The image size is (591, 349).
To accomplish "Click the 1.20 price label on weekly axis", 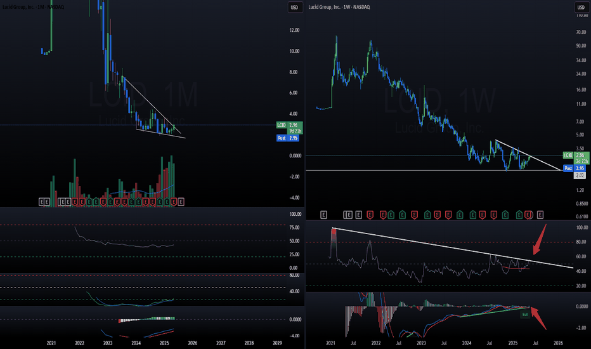I will (x=580, y=190).
